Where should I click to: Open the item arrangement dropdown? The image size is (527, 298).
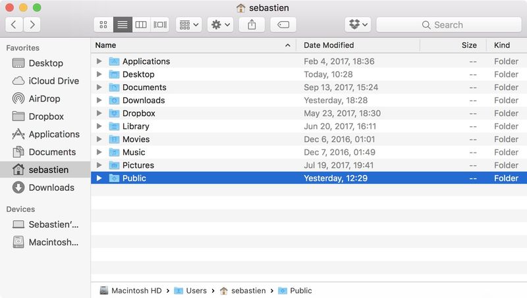189,25
